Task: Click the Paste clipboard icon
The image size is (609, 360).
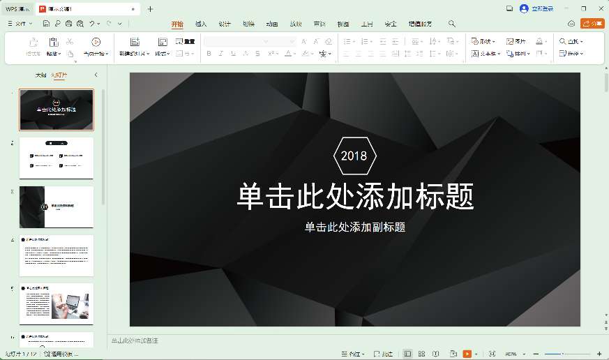Action: [54, 42]
